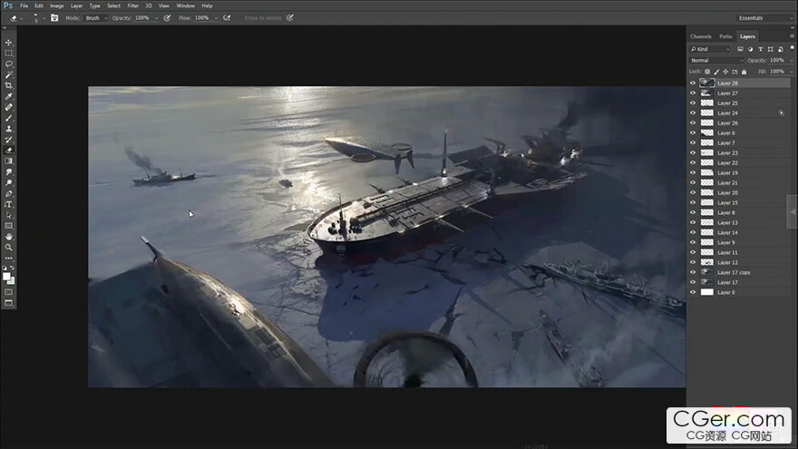The width and height of the screenshot is (798, 449).
Task: Open the Opacity slider dropdown in options bar
Action: [x=156, y=18]
